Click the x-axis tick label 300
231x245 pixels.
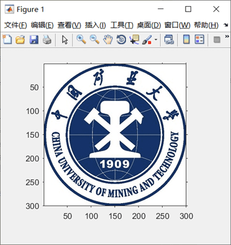pos(186,216)
